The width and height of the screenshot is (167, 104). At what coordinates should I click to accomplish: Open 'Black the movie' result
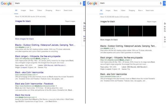pos(23,95)
